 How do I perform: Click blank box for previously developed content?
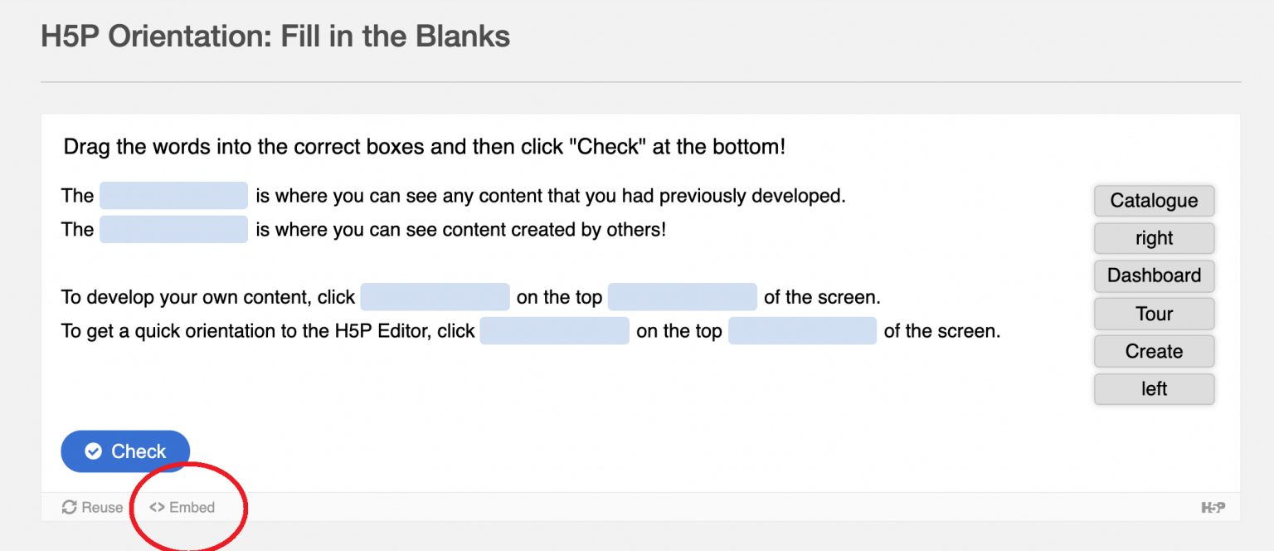tap(173, 196)
